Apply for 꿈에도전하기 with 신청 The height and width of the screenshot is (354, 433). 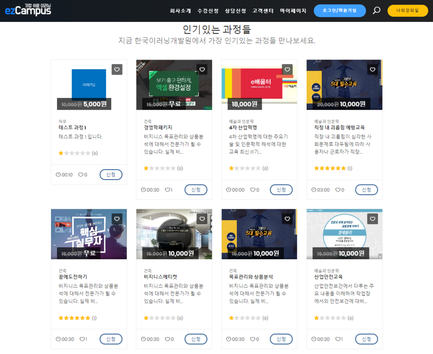point(111,339)
